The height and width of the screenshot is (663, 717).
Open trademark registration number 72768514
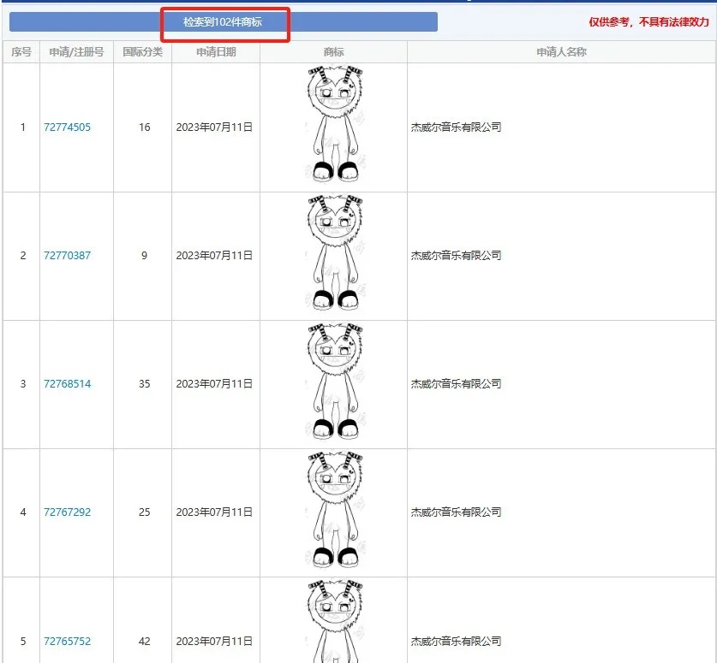tap(67, 383)
